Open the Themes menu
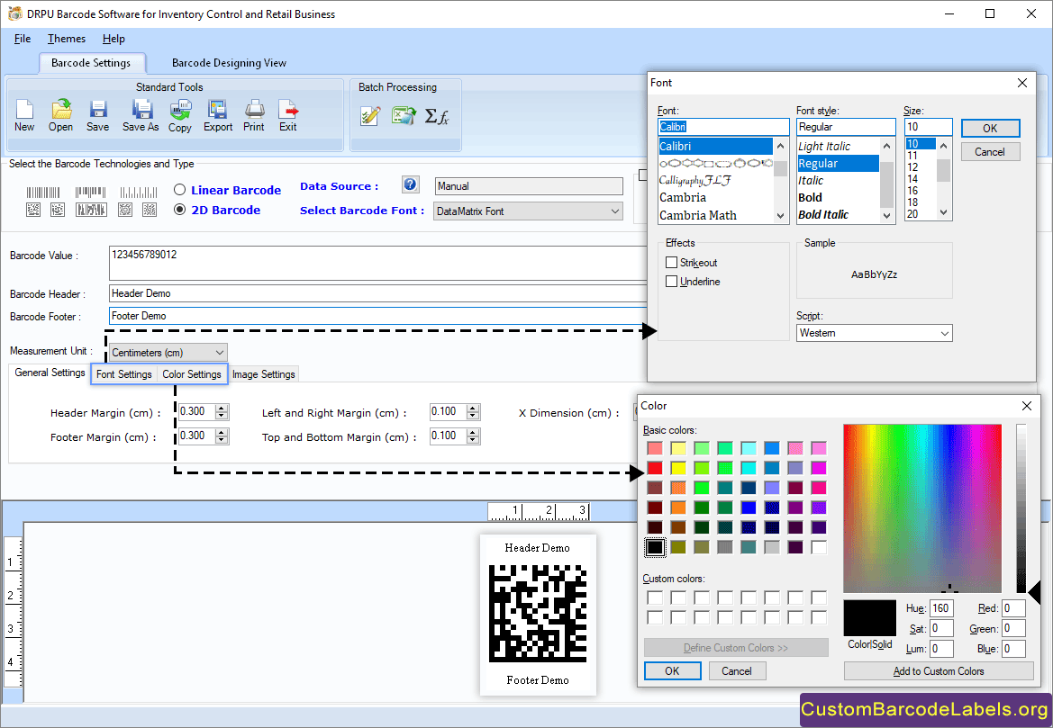This screenshot has width=1053, height=728. point(67,39)
